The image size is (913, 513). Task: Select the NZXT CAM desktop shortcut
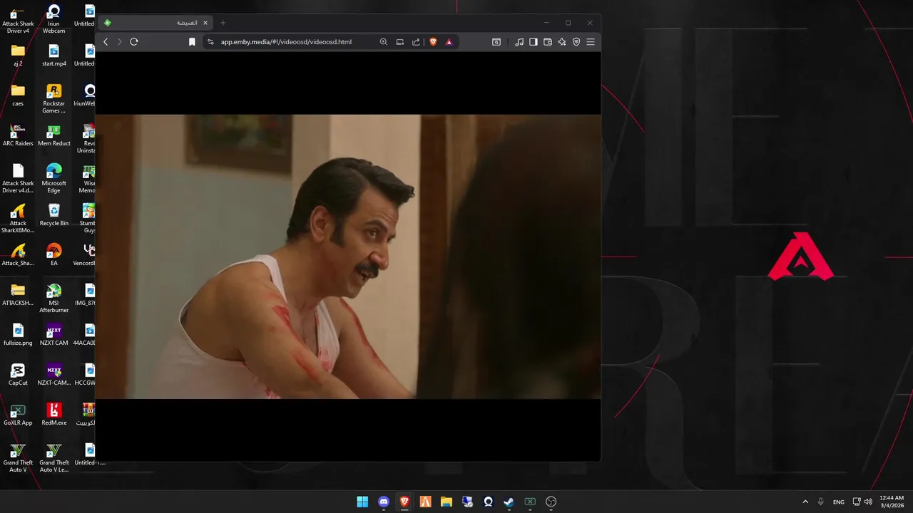[54, 335]
